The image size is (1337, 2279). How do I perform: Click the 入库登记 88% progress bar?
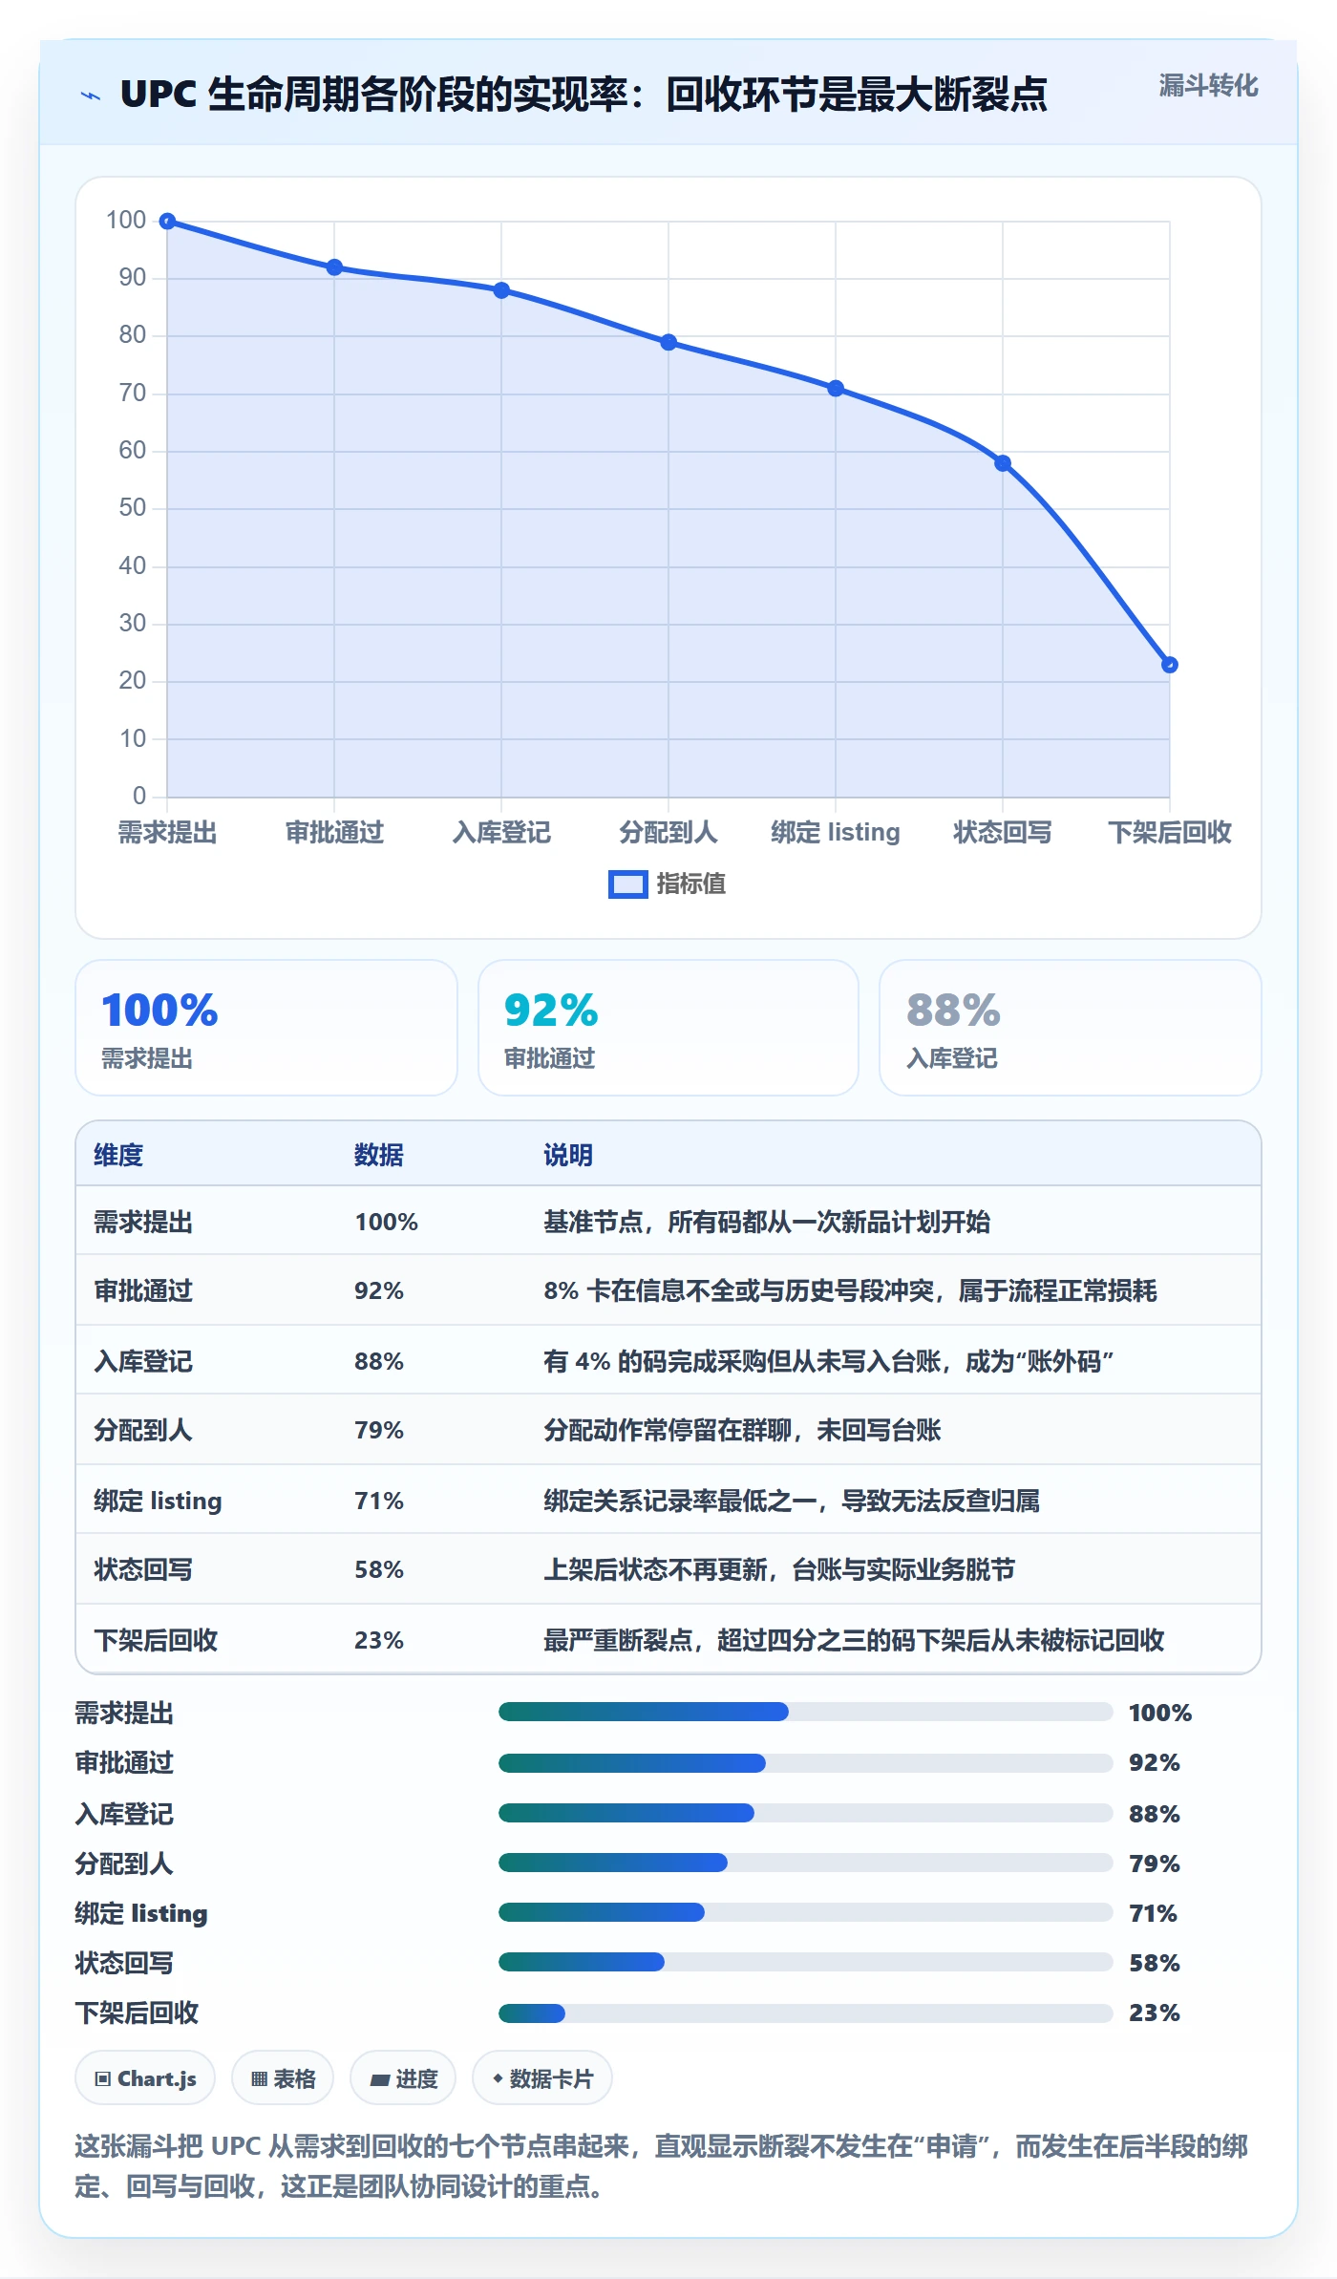806,1813
